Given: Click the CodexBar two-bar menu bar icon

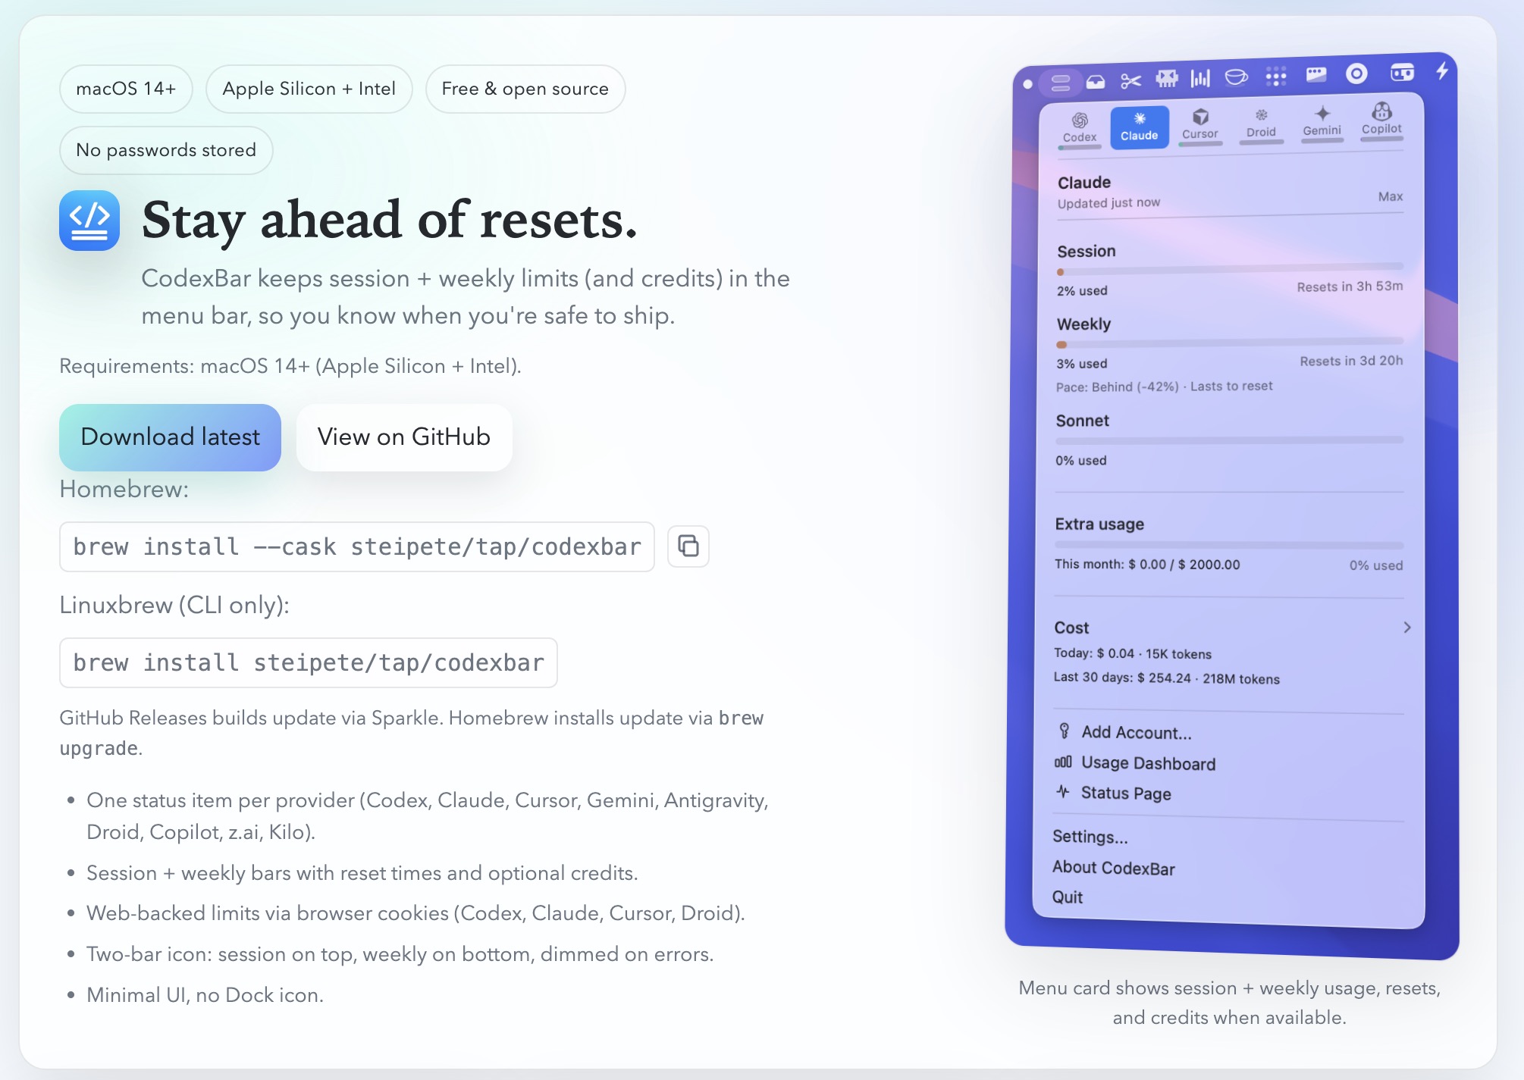Looking at the screenshot, I should click(x=1061, y=83).
